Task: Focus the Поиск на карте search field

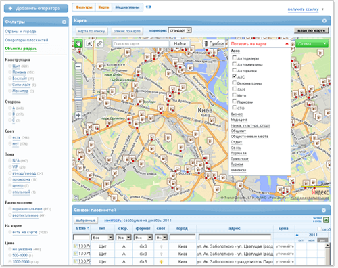Action: coord(141,43)
